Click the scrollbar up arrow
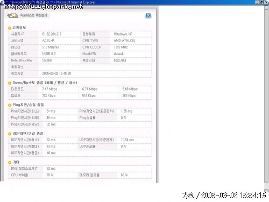This screenshot has height=202, width=269. point(266,8)
